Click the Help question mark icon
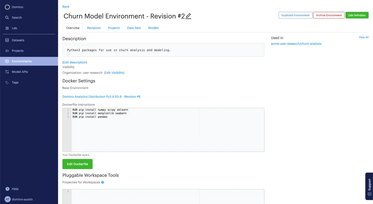 [x=7, y=189]
